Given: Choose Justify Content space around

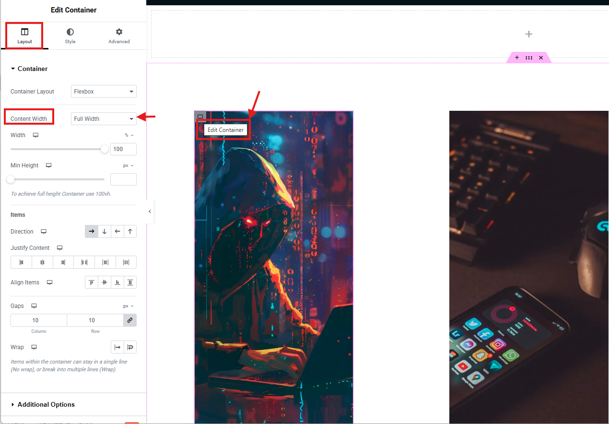Looking at the screenshot, I should [x=105, y=262].
